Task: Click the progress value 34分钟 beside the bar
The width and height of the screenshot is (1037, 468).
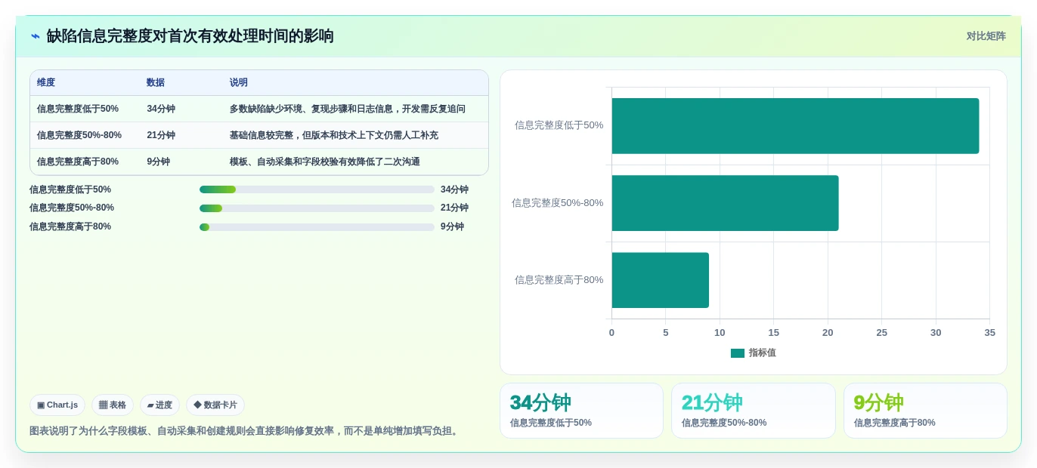Action: [x=454, y=189]
